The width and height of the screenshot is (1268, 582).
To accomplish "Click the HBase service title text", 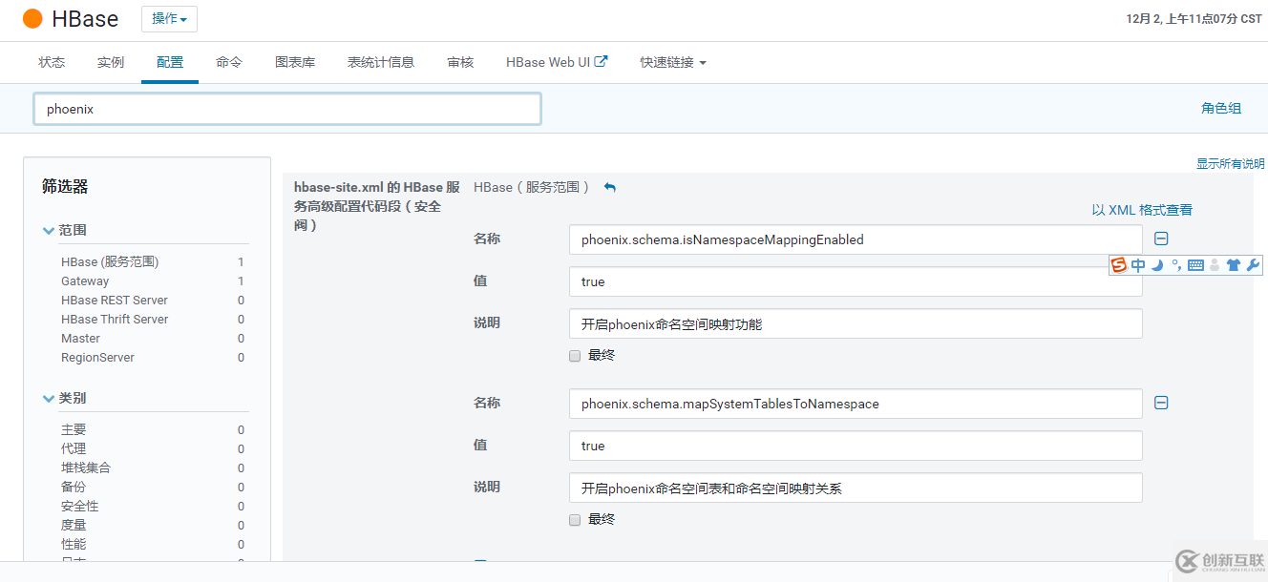I will tap(85, 18).
